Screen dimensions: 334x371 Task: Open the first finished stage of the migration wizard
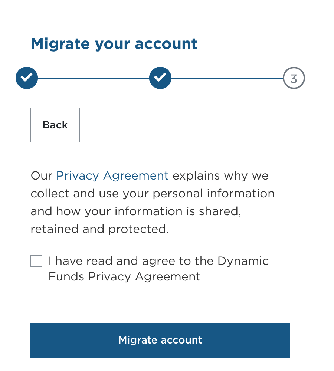[x=26, y=78]
